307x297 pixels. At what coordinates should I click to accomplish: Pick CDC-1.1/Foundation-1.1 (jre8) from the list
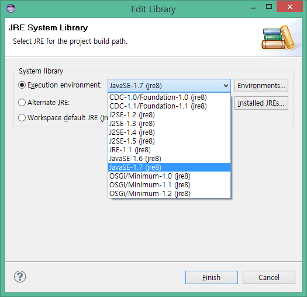click(x=169, y=106)
